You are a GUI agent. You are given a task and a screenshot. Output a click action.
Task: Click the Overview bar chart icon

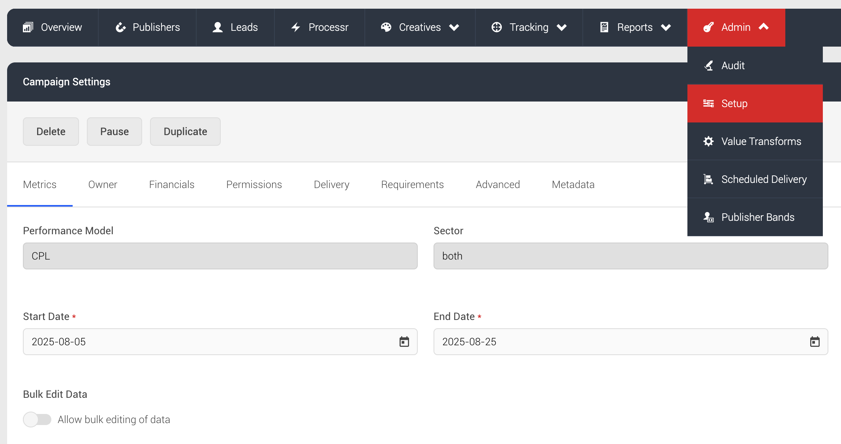pos(28,27)
